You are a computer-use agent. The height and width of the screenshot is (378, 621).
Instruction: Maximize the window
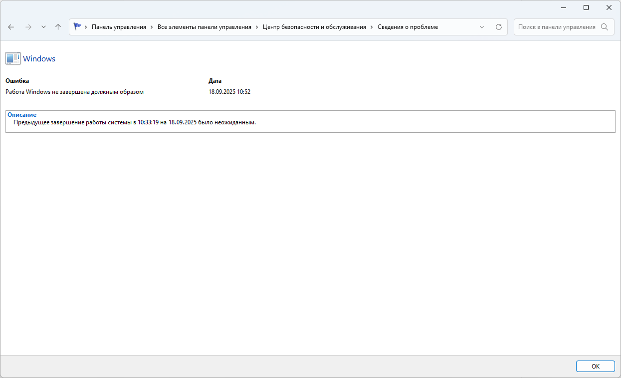586,7
